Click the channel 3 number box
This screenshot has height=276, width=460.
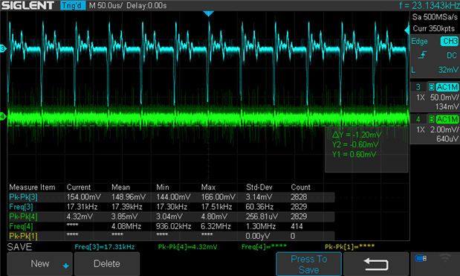[x=418, y=87]
